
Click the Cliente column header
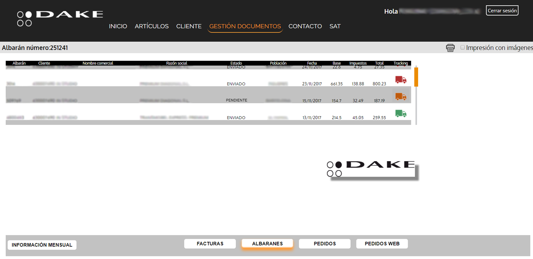coord(44,63)
